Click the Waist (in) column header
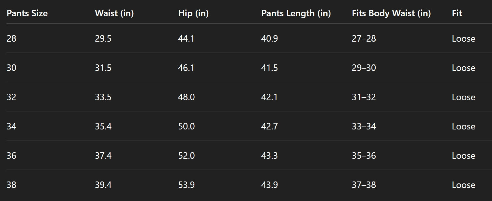The image size is (492, 201). click(x=114, y=13)
